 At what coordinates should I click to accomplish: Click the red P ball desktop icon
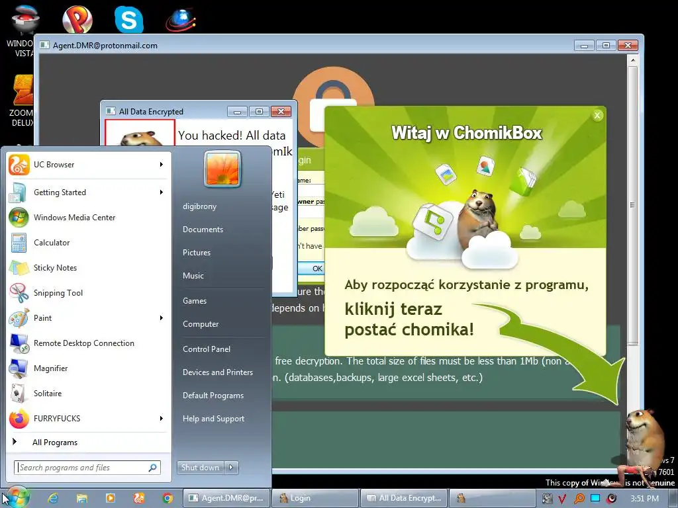(77, 19)
